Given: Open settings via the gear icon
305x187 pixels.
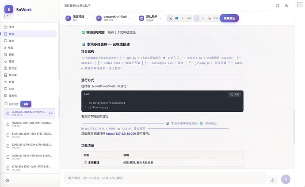Looking at the screenshot, I should click(x=7, y=180).
